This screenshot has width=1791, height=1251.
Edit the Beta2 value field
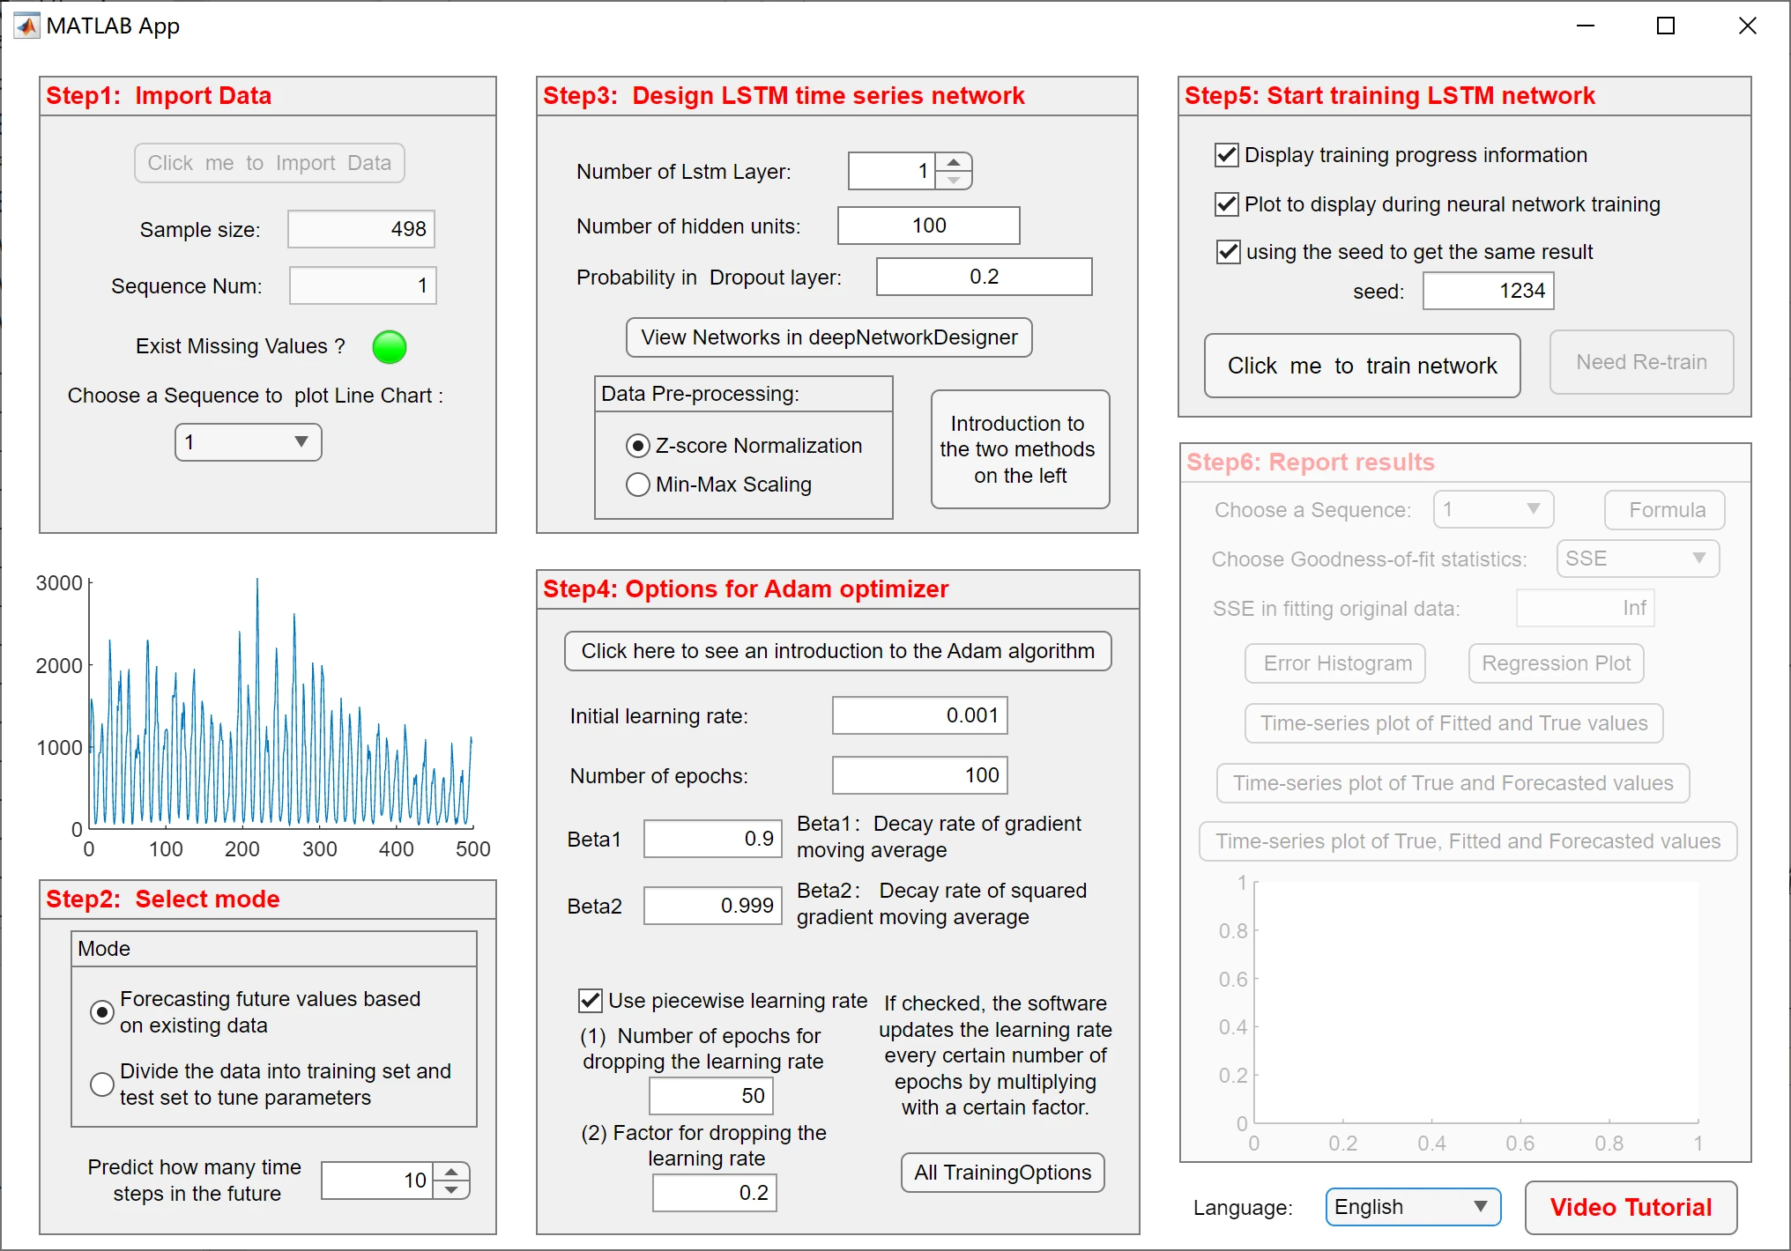[x=713, y=906]
